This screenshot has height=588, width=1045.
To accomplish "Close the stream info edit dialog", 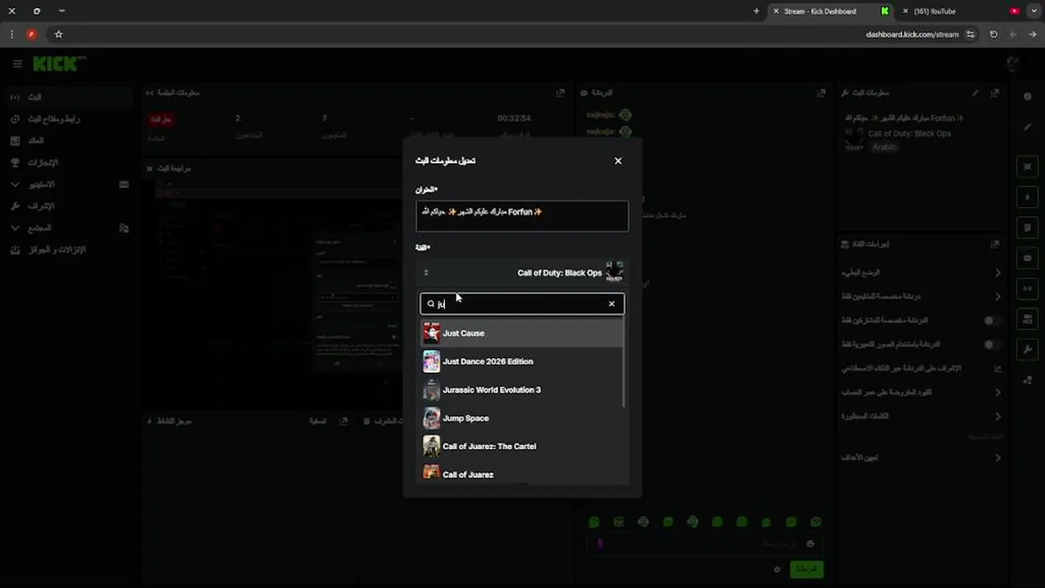I will click(618, 161).
